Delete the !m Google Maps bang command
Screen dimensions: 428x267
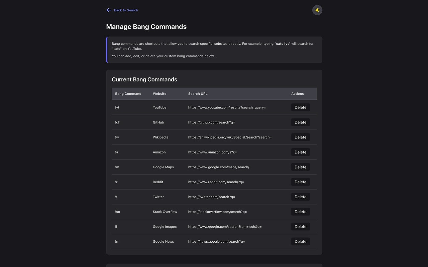coord(300,167)
